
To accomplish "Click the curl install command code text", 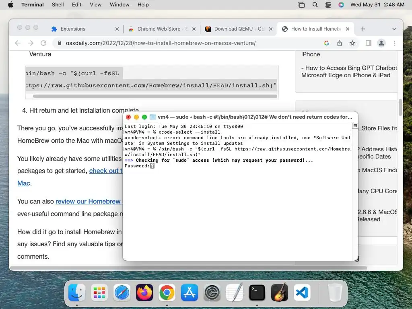I will pos(151,79).
